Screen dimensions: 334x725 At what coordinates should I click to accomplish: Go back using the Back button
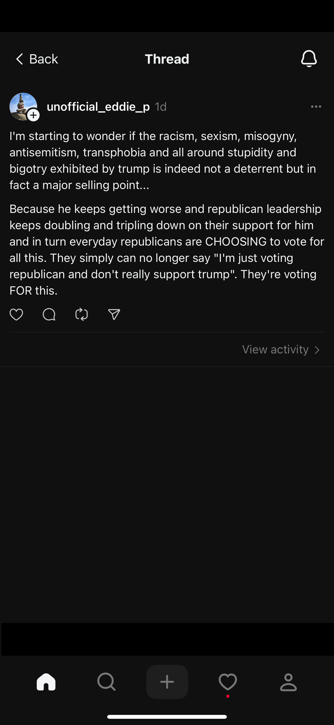click(37, 59)
